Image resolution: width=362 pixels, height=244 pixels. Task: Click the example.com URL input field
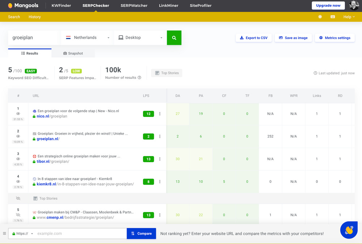point(81,234)
